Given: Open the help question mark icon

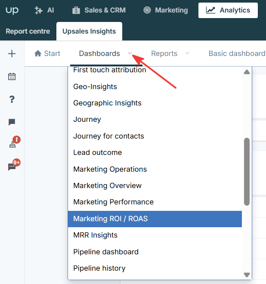Looking at the screenshot, I should 12,99.
